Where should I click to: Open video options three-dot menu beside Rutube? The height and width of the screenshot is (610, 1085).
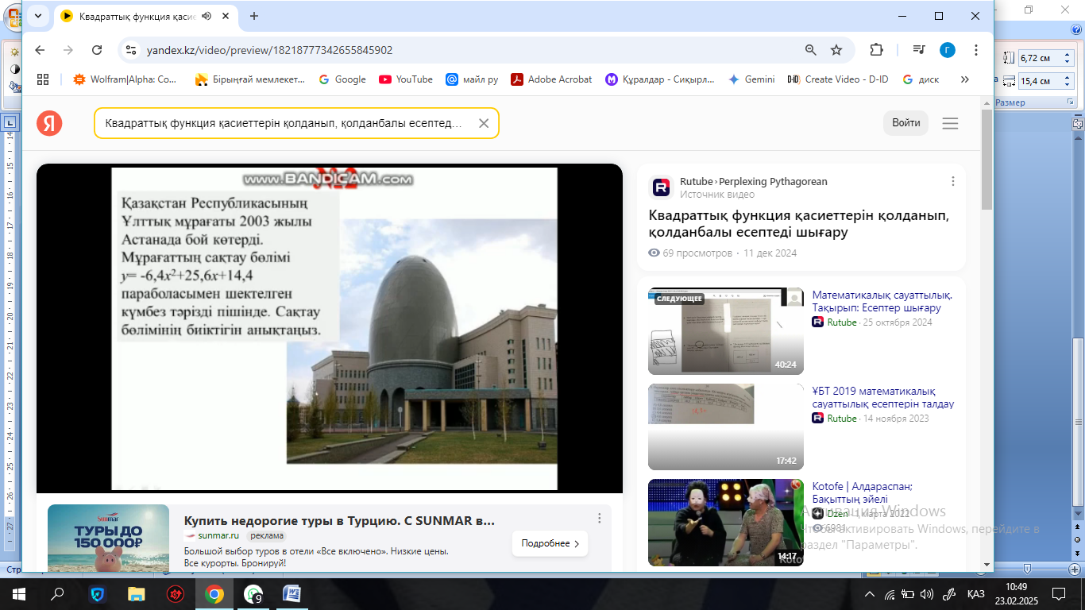pyautogui.click(x=953, y=182)
